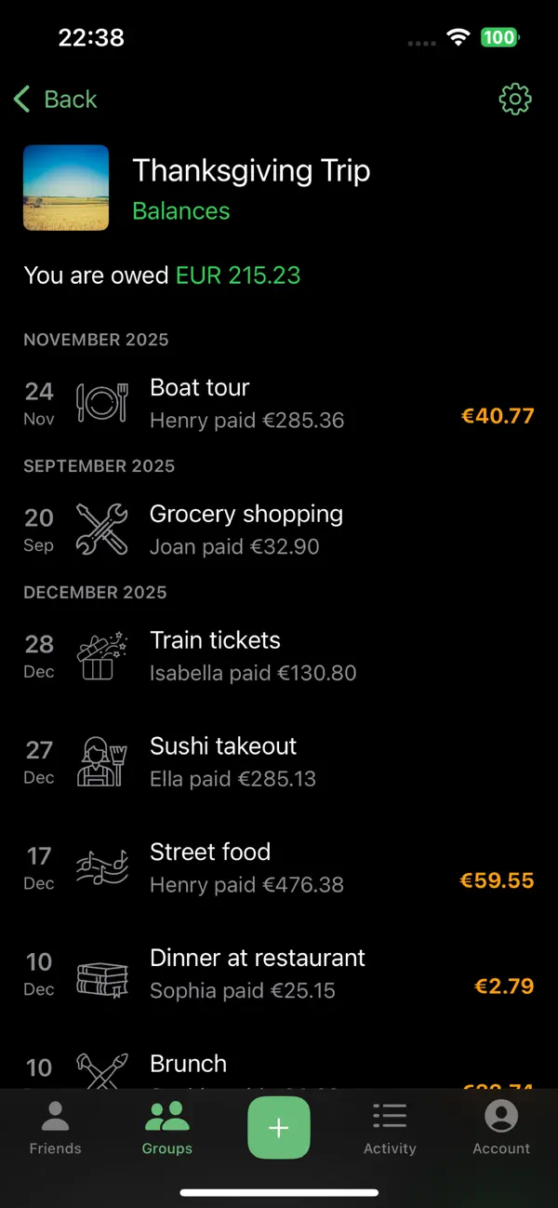This screenshot has height=1208, width=558.
Task: Tap the Thanksgiving Trip group photo
Action: (x=66, y=187)
